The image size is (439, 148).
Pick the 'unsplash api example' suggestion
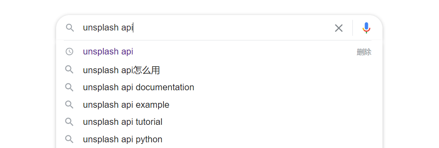tap(126, 105)
